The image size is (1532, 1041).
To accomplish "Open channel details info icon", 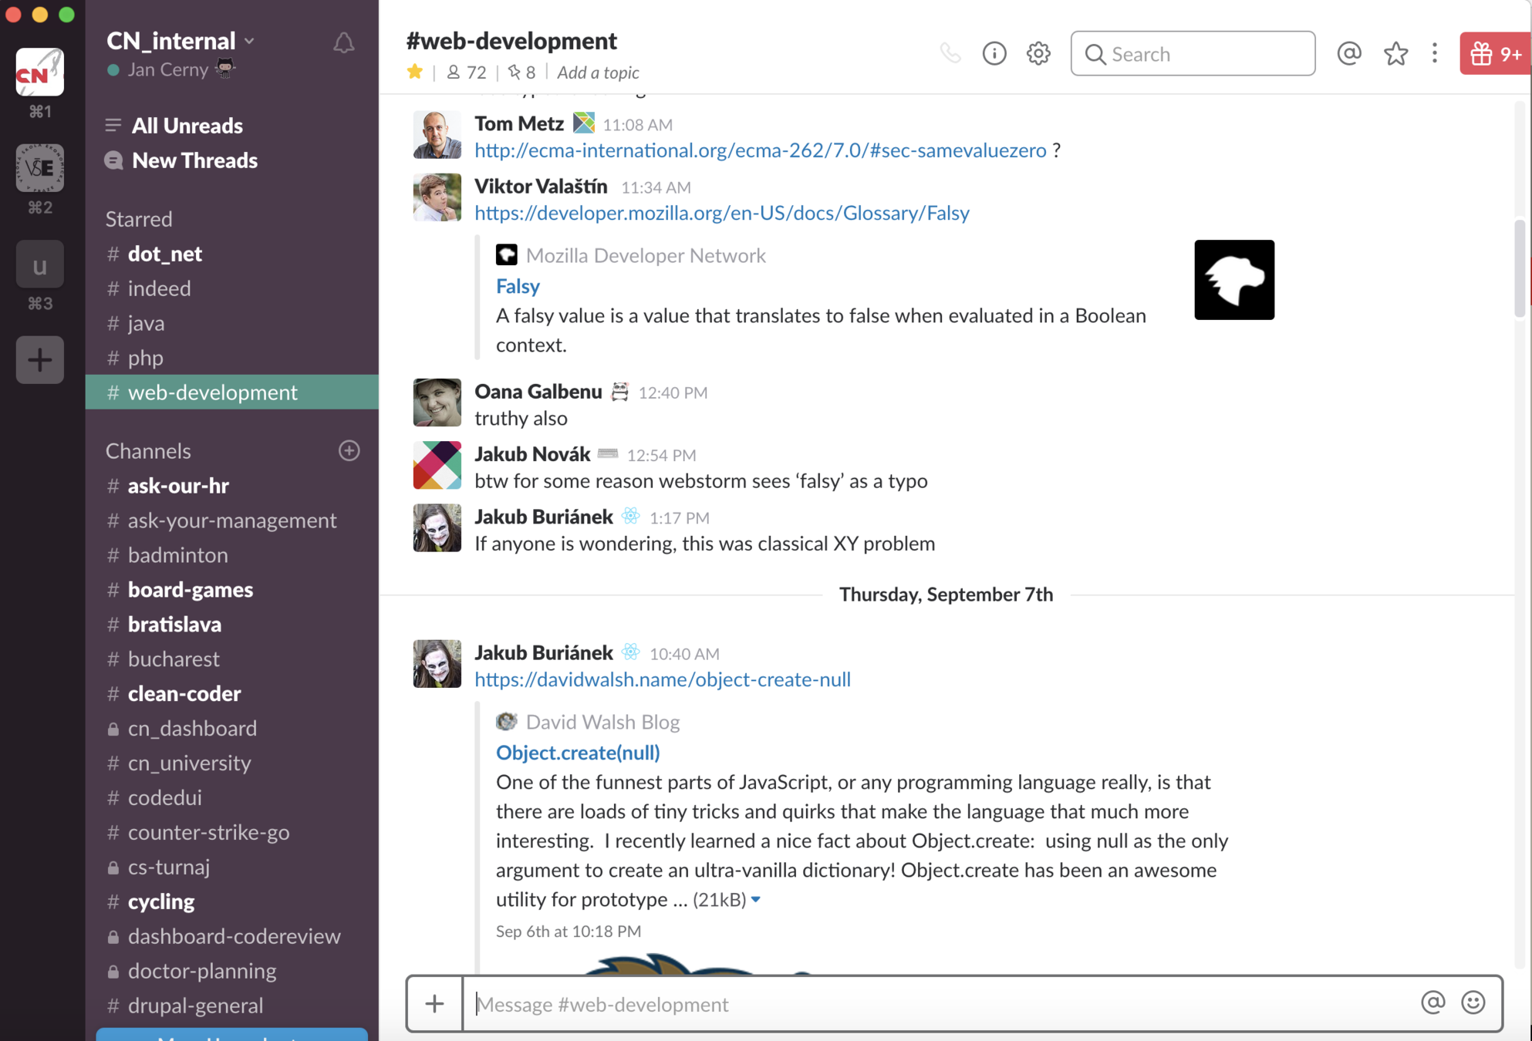I will pos(994,53).
